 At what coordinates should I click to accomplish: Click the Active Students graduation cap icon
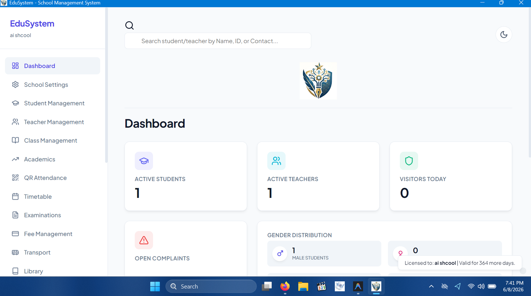click(144, 161)
